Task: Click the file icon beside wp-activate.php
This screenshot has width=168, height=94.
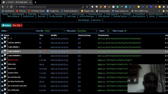Action: [6, 77]
